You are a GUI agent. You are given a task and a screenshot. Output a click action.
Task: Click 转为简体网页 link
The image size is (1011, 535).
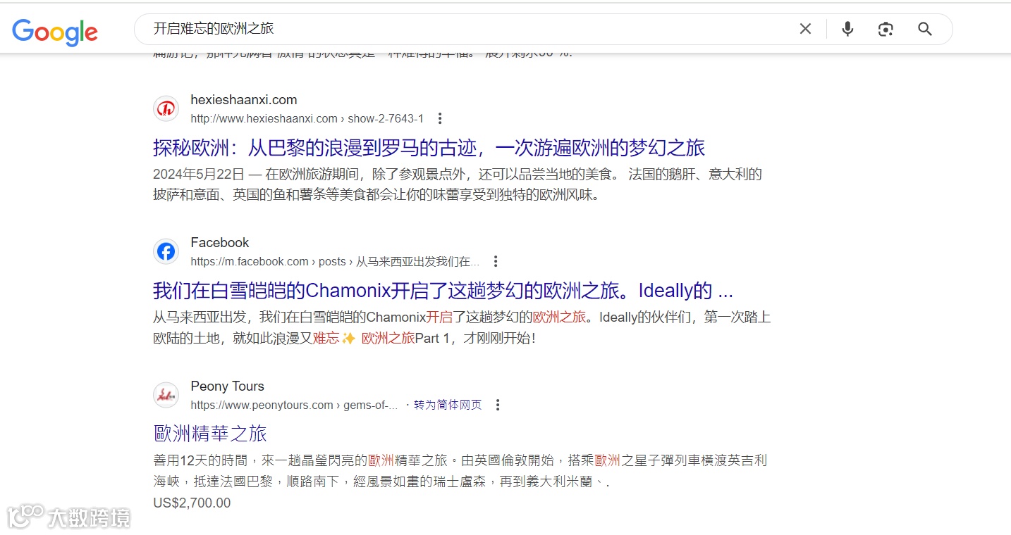tap(448, 405)
